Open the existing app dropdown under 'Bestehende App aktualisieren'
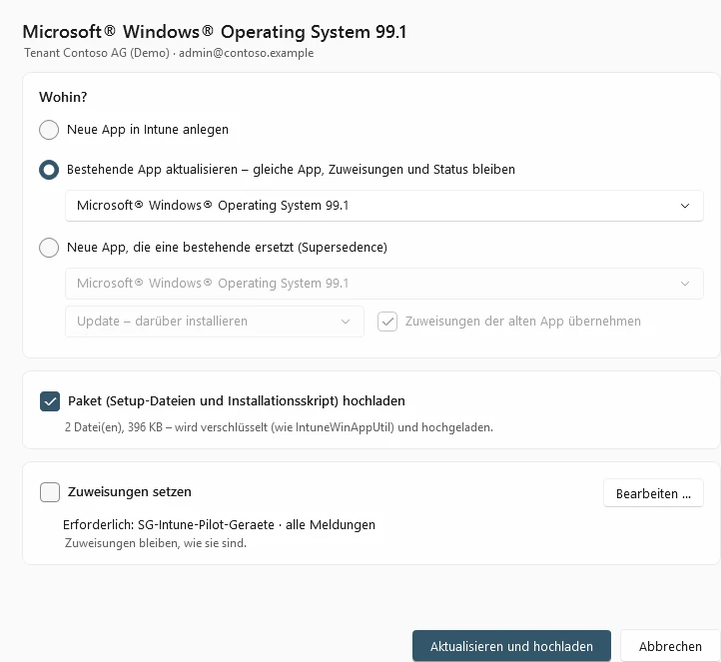 [x=383, y=206]
